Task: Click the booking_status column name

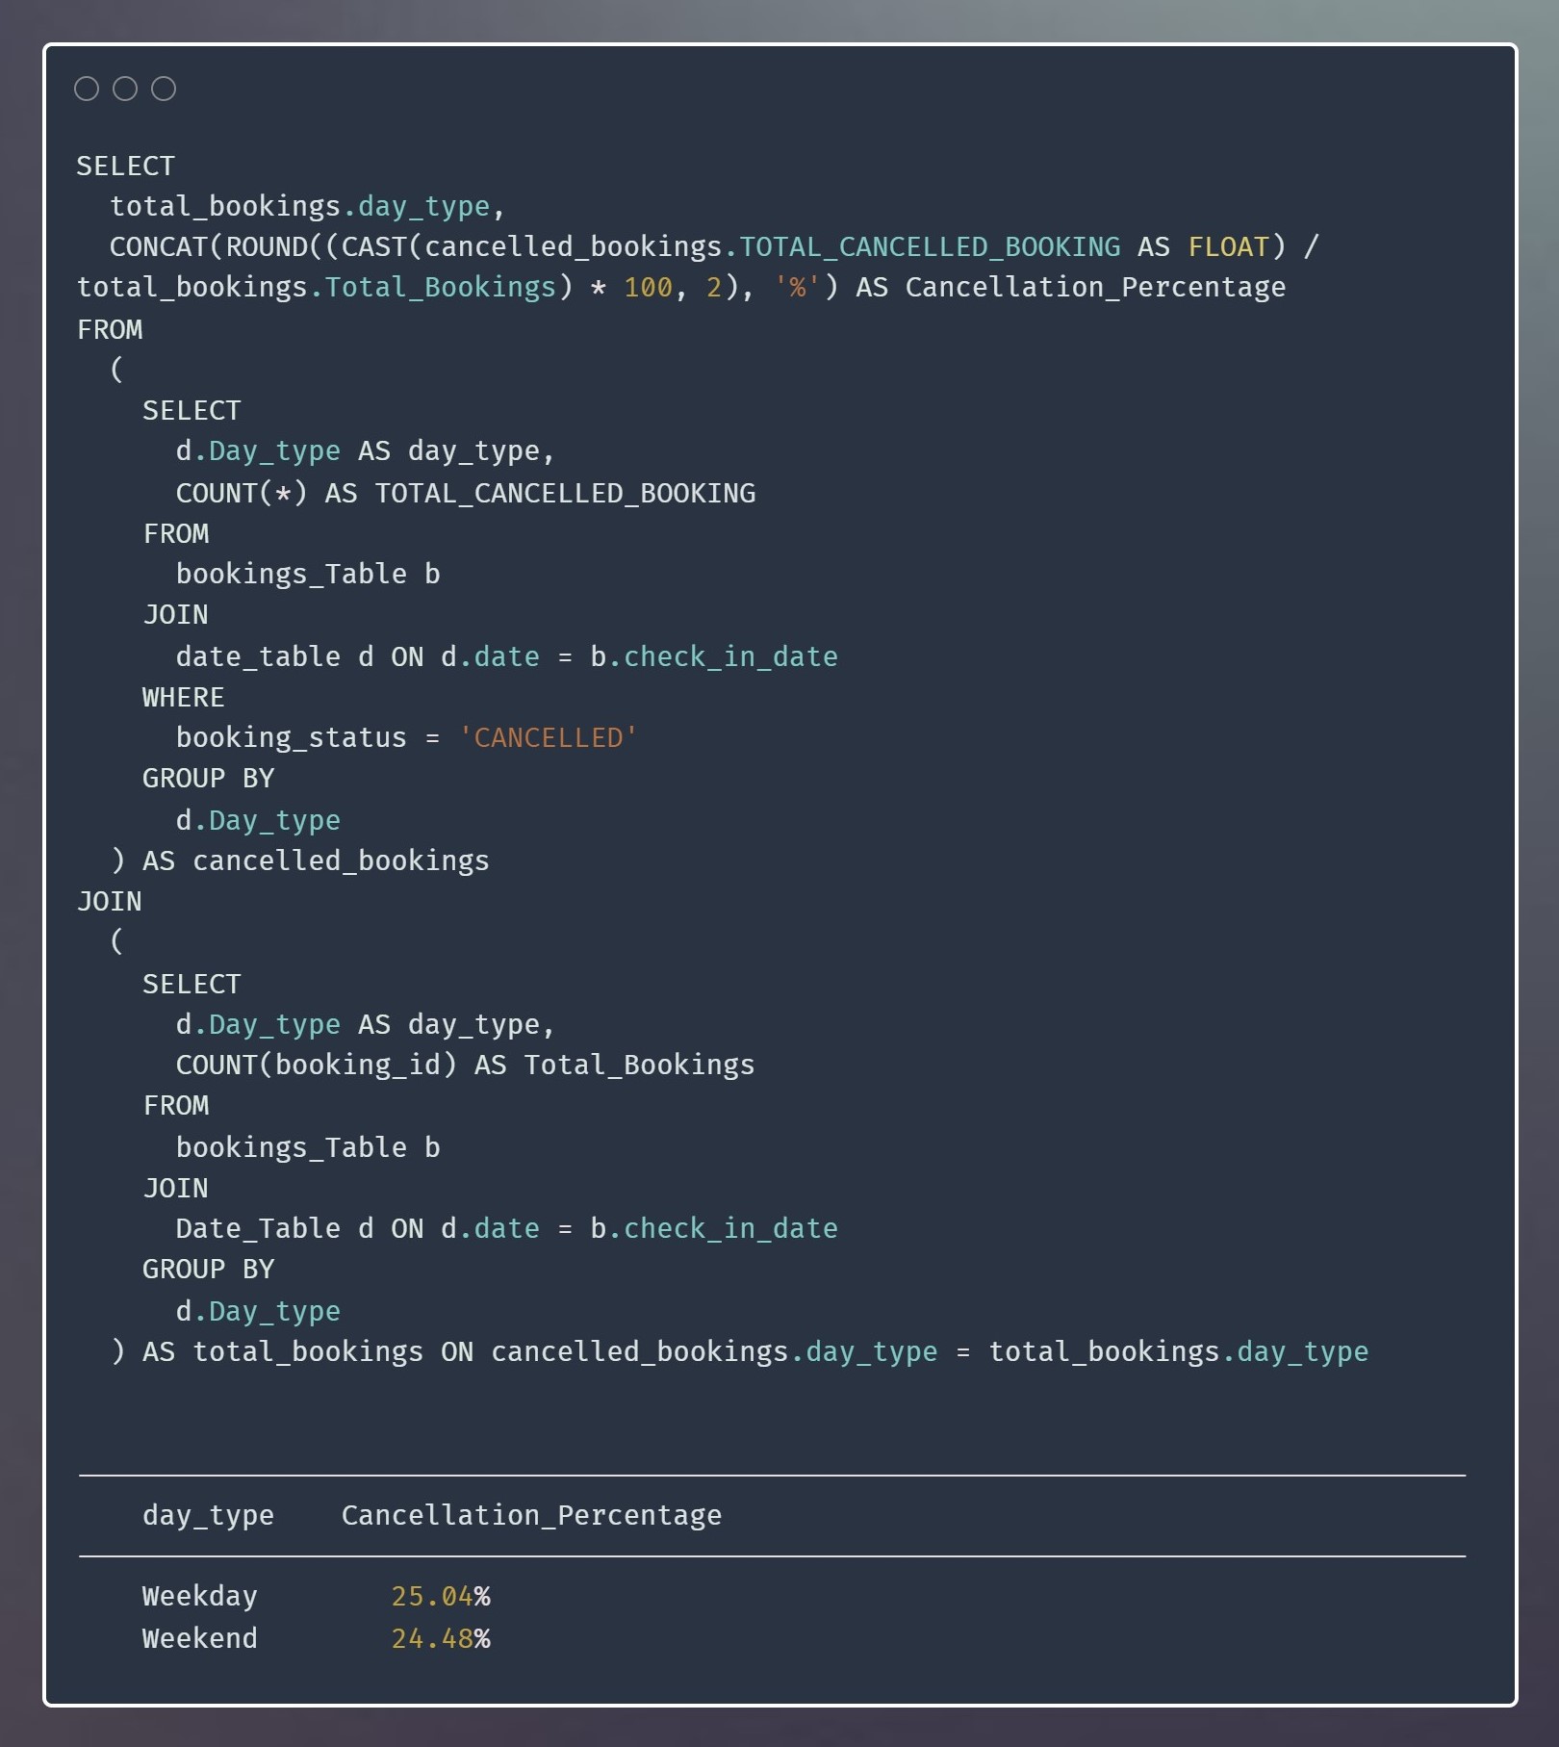Action: (x=291, y=738)
